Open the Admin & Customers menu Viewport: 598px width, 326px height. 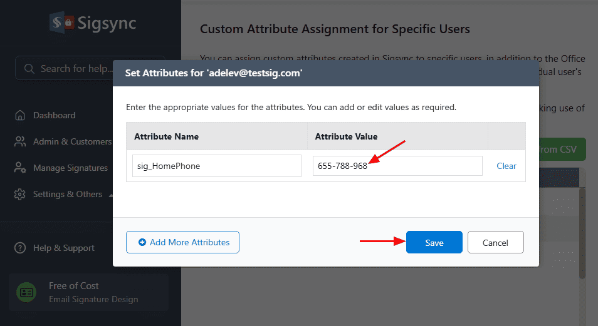tap(72, 141)
